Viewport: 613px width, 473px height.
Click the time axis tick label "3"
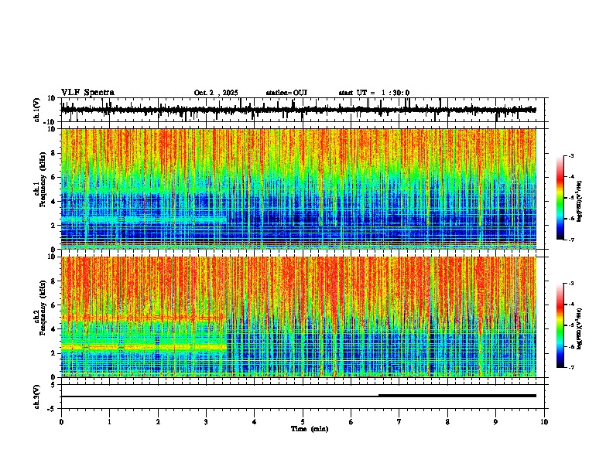pyautogui.click(x=206, y=422)
